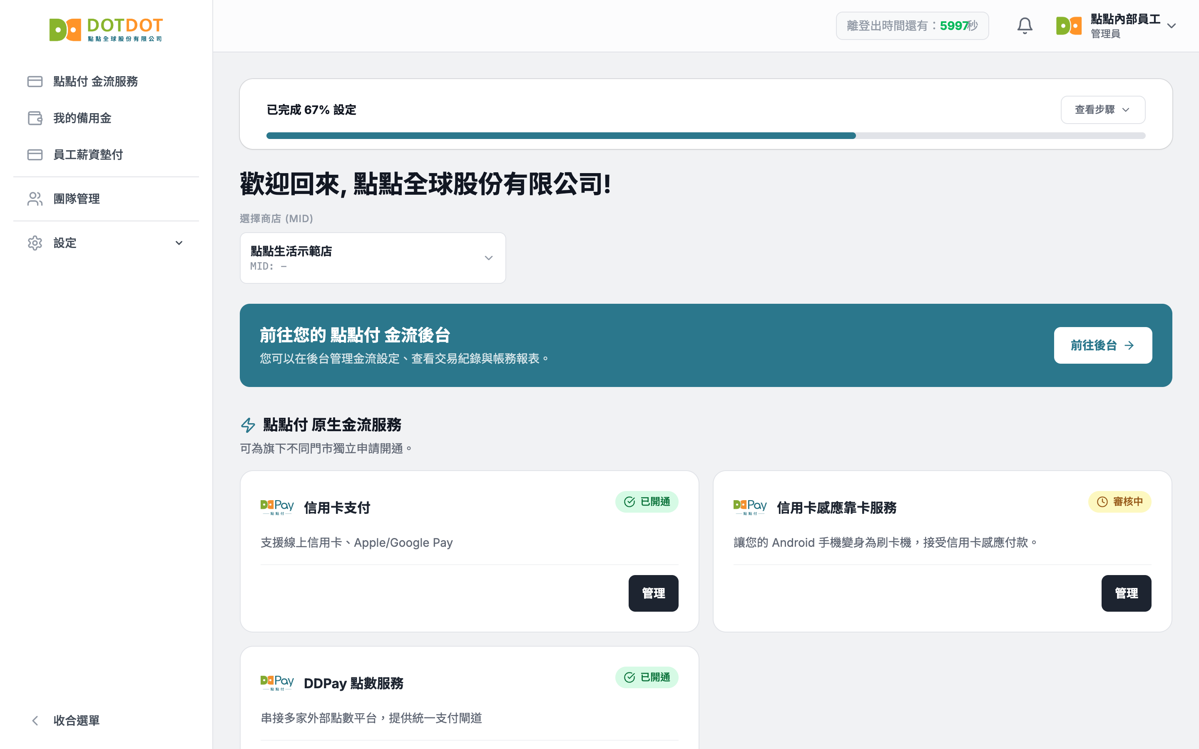
Task: Navigate to 團隊管理
Action: pos(106,198)
